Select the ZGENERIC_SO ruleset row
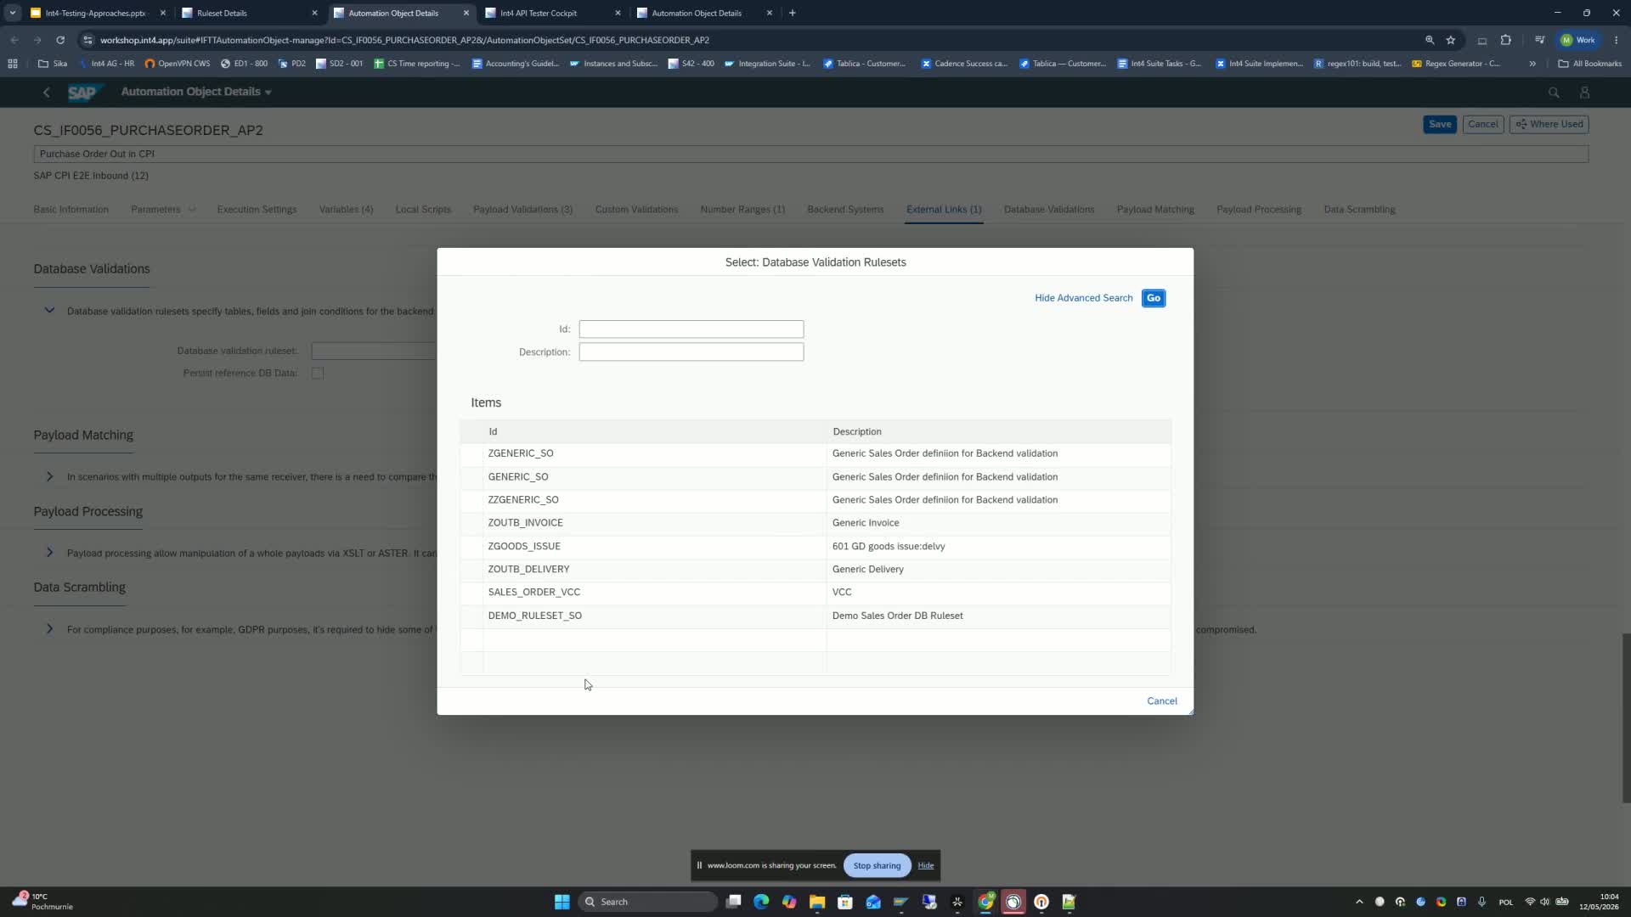Viewport: 1631px width, 917px height. click(815, 453)
